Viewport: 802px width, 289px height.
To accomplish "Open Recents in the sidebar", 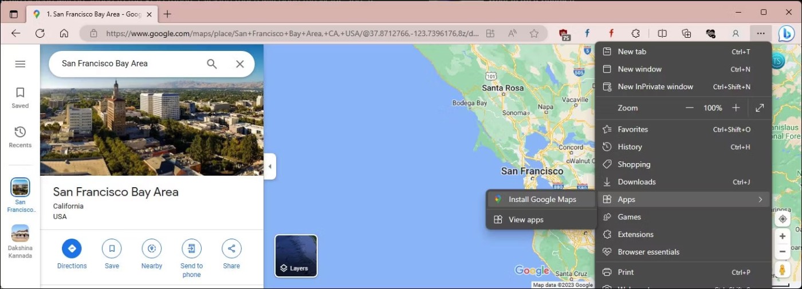I will click(x=20, y=136).
